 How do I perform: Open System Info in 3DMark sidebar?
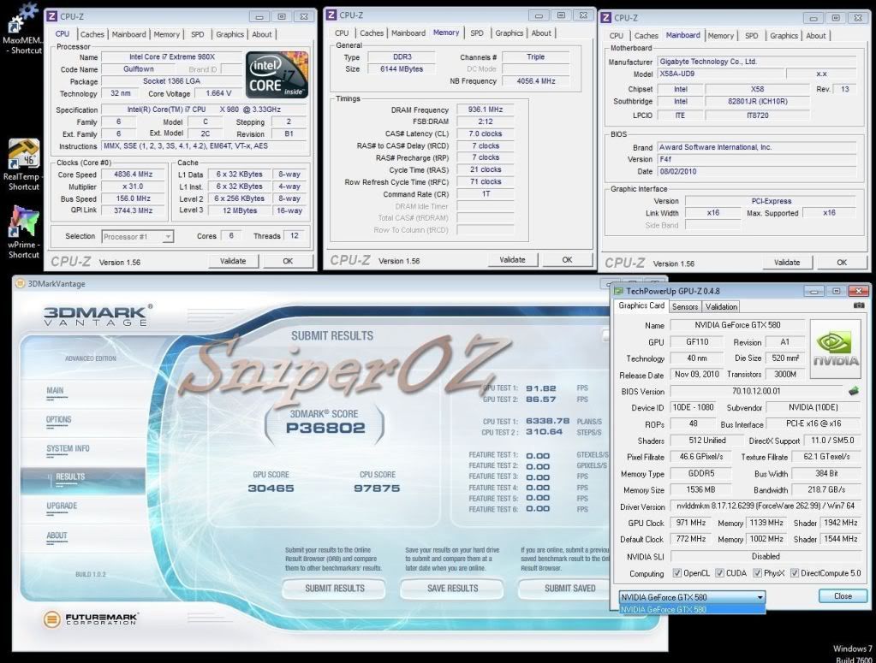(x=68, y=448)
